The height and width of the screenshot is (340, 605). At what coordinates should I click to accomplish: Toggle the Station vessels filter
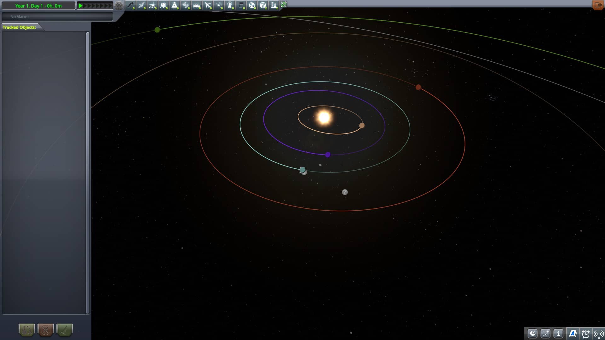click(186, 5)
